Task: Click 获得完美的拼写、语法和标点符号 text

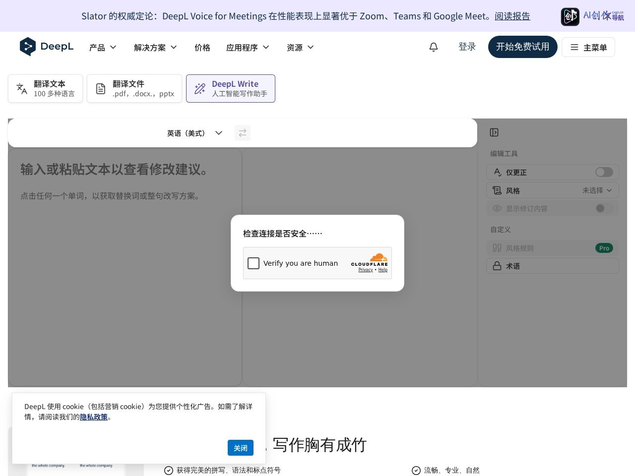Action: click(229, 470)
